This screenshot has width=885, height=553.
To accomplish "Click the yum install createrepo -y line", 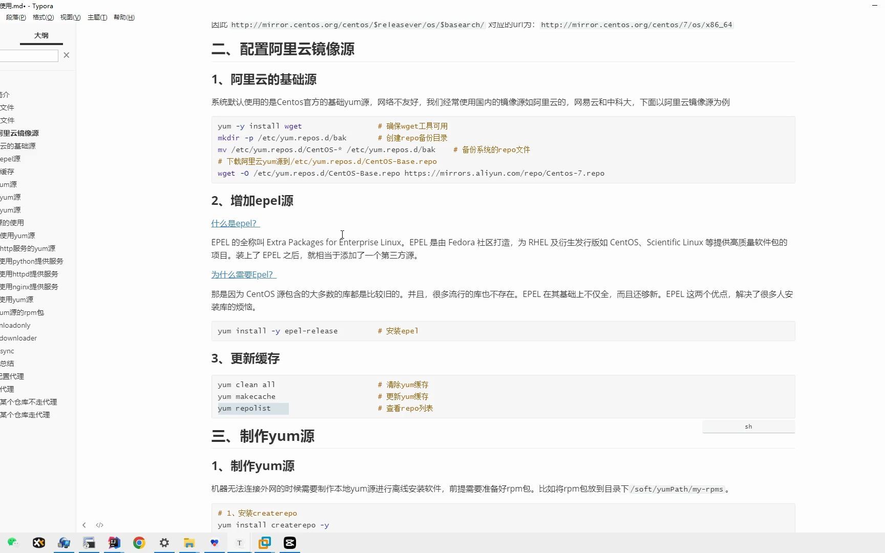I will tap(273, 525).
